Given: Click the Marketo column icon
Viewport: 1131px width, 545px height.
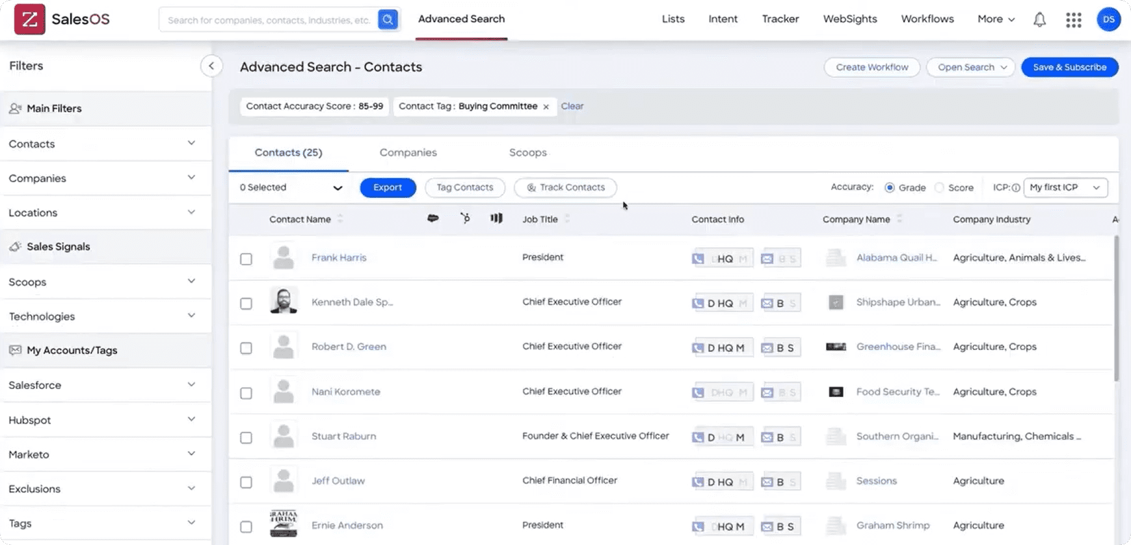Looking at the screenshot, I should 496,219.
